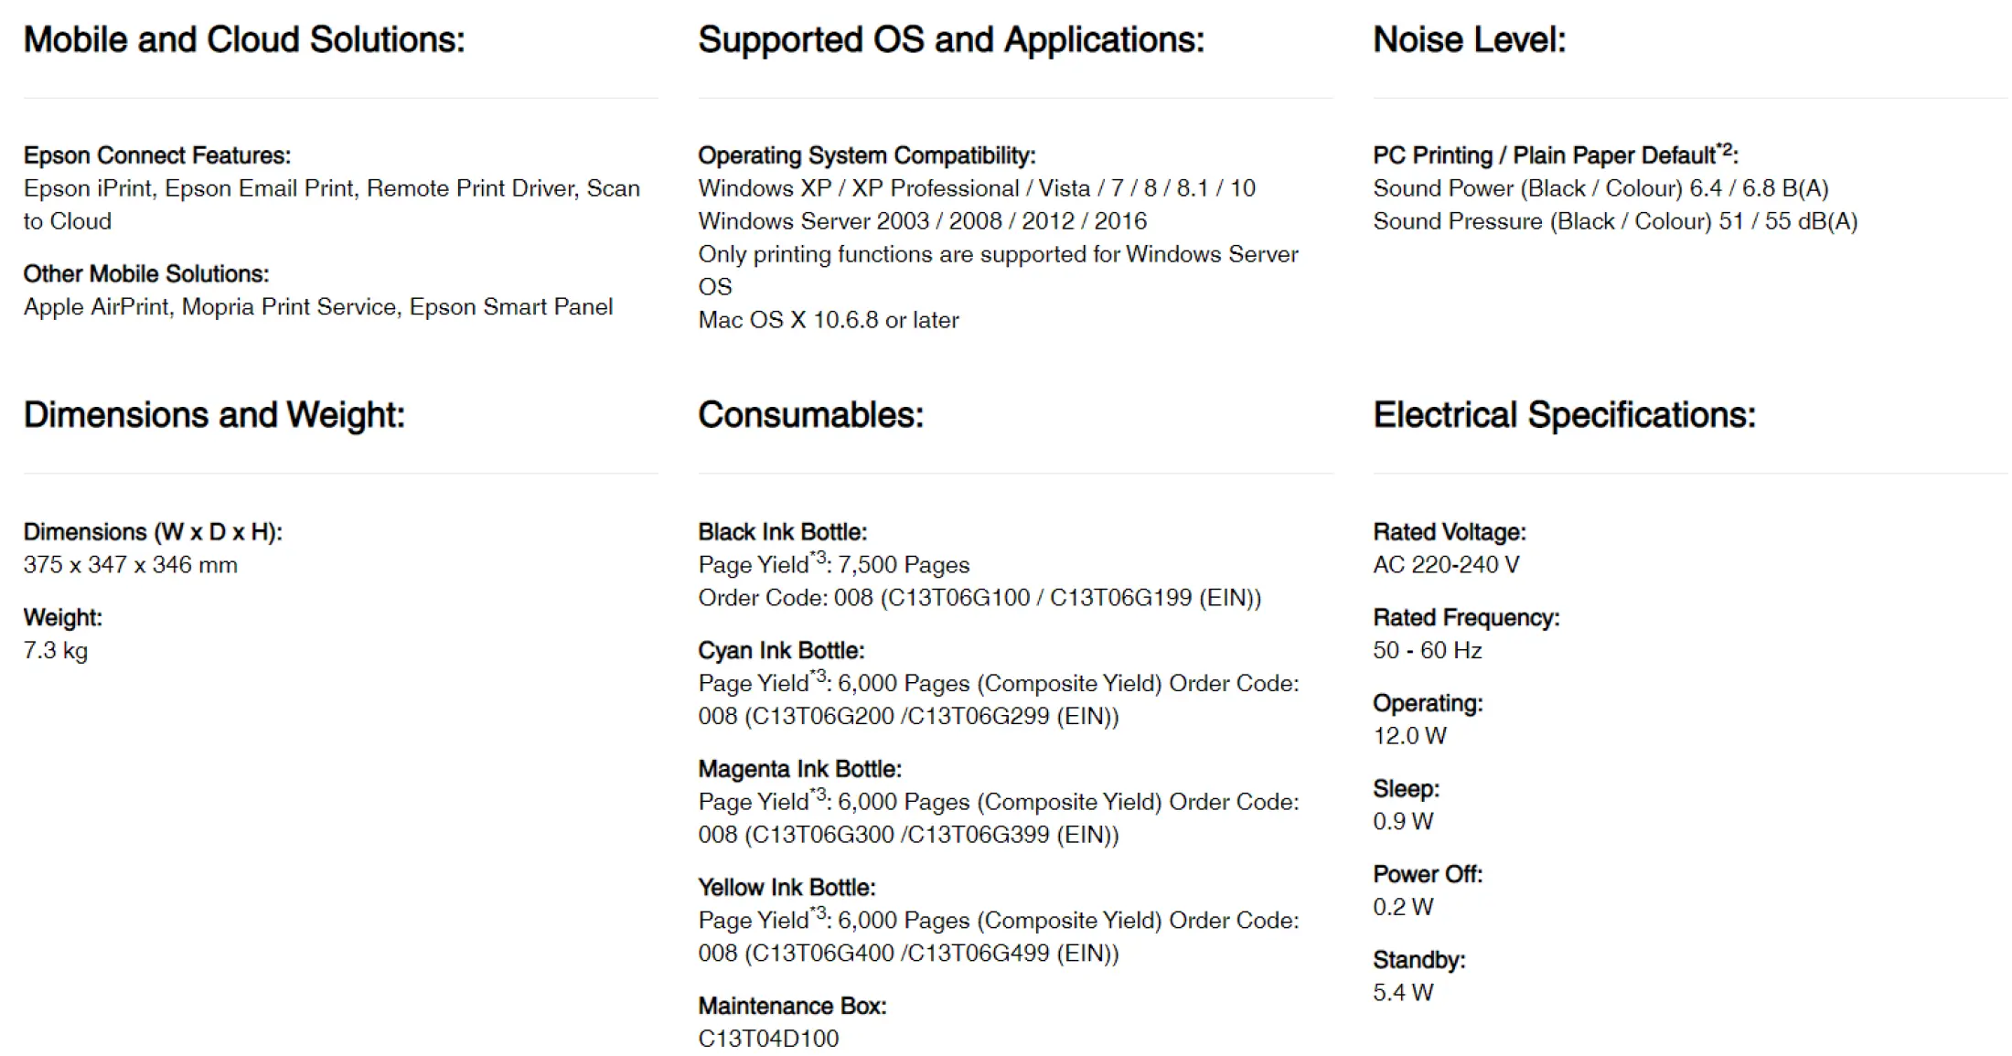This screenshot has width=2012, height=1056.
Task: Click the Mac OS X 10.6.8 line
Action: [829, 320]
